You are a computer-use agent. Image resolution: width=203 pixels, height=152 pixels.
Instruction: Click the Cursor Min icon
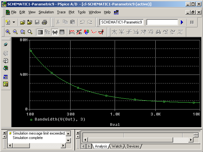coord(136,32)
